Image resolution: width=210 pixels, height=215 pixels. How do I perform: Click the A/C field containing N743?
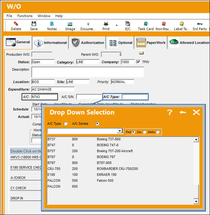click(x=44, y=97)
